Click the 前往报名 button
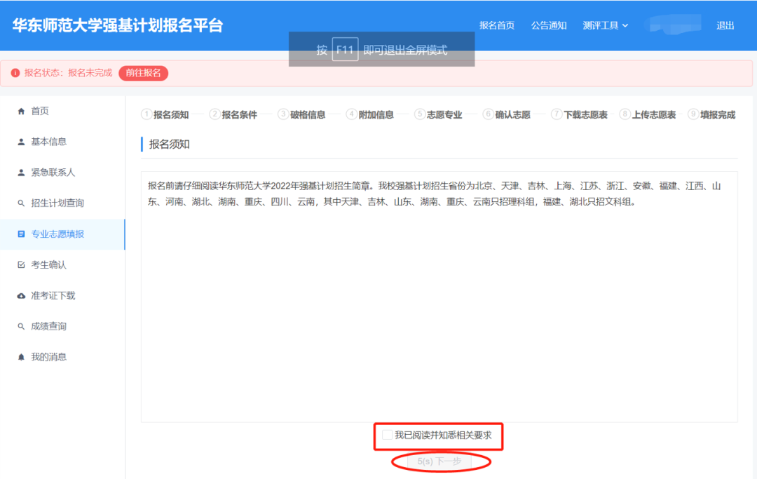The image size is (757, 479). (143, 73)
